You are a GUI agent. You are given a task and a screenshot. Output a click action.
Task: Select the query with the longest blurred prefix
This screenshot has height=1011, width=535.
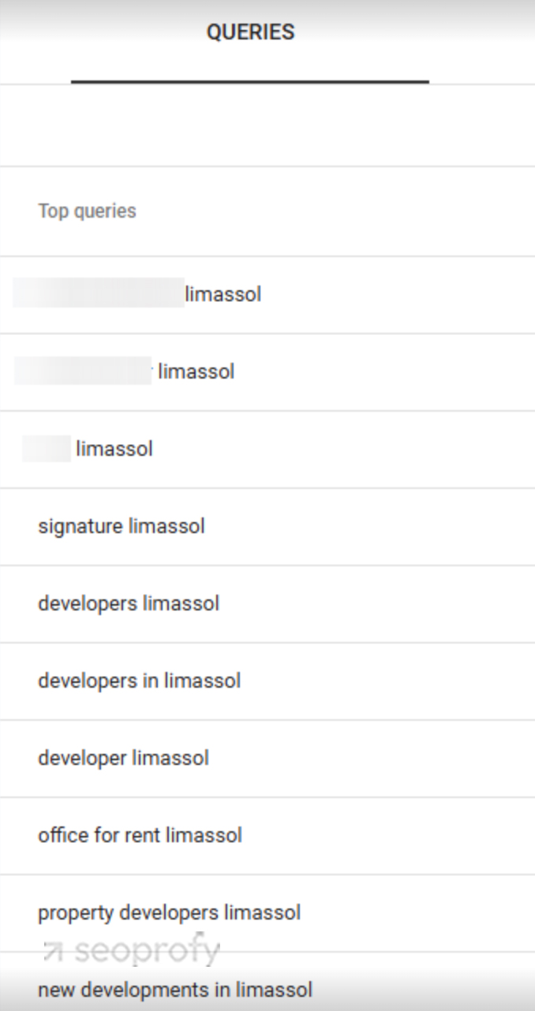point(267,295)
